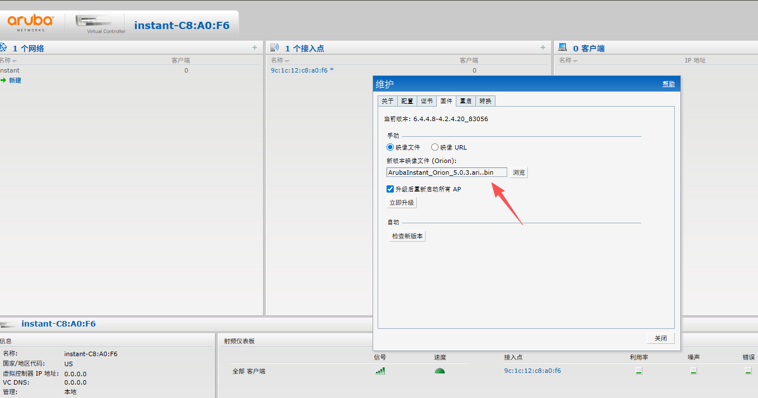
Task: Sort clients by 名称 column arrow
Action: pyautogui.click(x=575, y=61)
